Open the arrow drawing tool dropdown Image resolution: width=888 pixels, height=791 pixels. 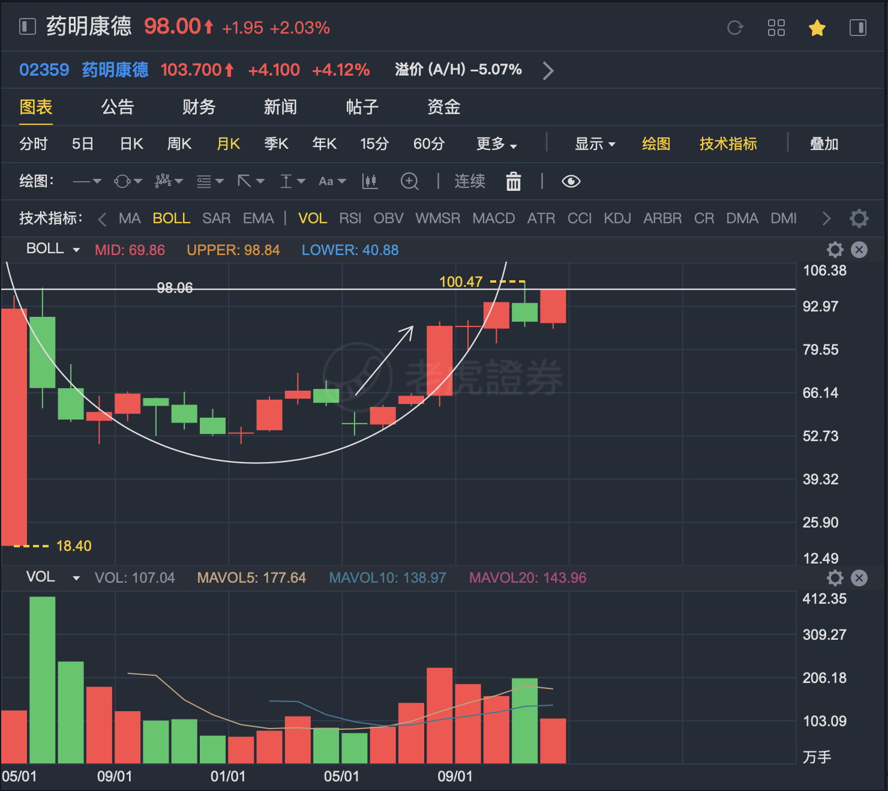click(x=251, y=181)
